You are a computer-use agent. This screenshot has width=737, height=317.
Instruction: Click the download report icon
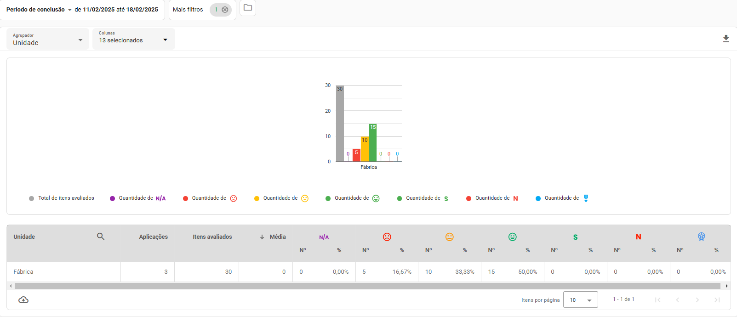pos(726,39)
